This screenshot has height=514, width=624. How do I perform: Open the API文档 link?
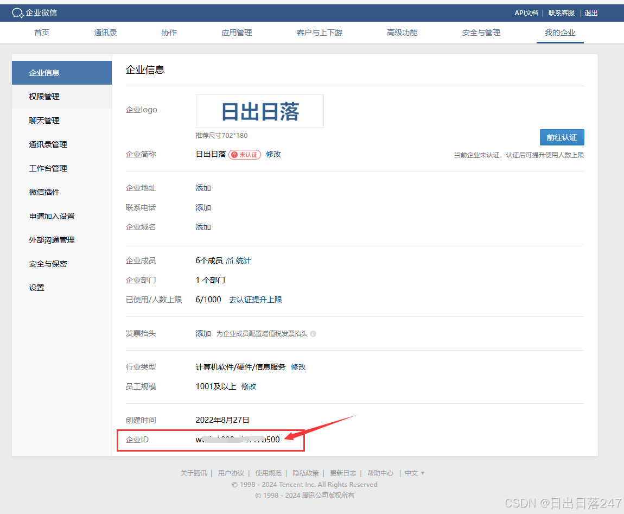coord(526,12)
